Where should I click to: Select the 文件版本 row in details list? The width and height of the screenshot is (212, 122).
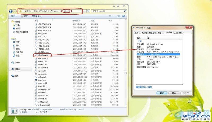click(x=158, y=49)
